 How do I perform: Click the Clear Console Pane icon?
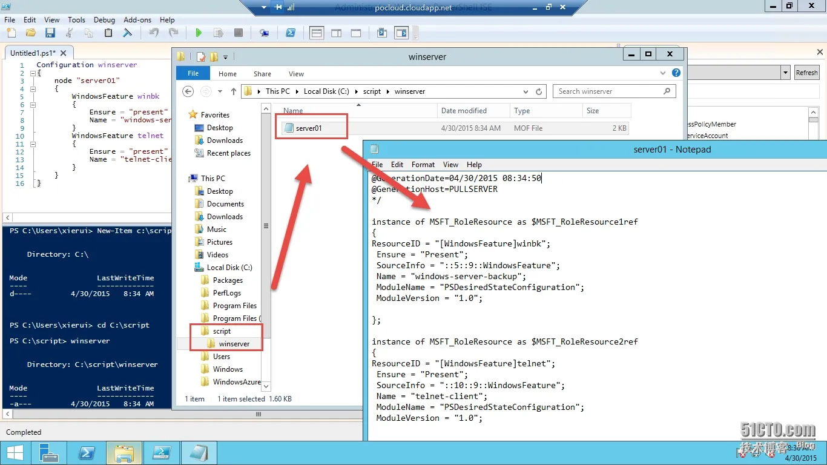click(128, 33)
